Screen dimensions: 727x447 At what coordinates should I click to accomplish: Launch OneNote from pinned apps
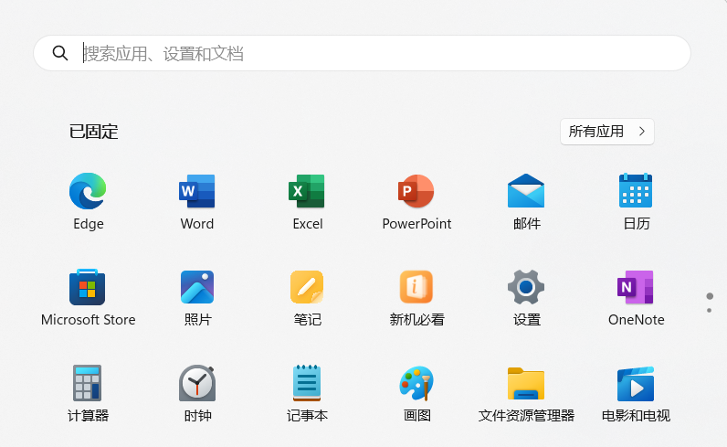[x=636, y=287]
